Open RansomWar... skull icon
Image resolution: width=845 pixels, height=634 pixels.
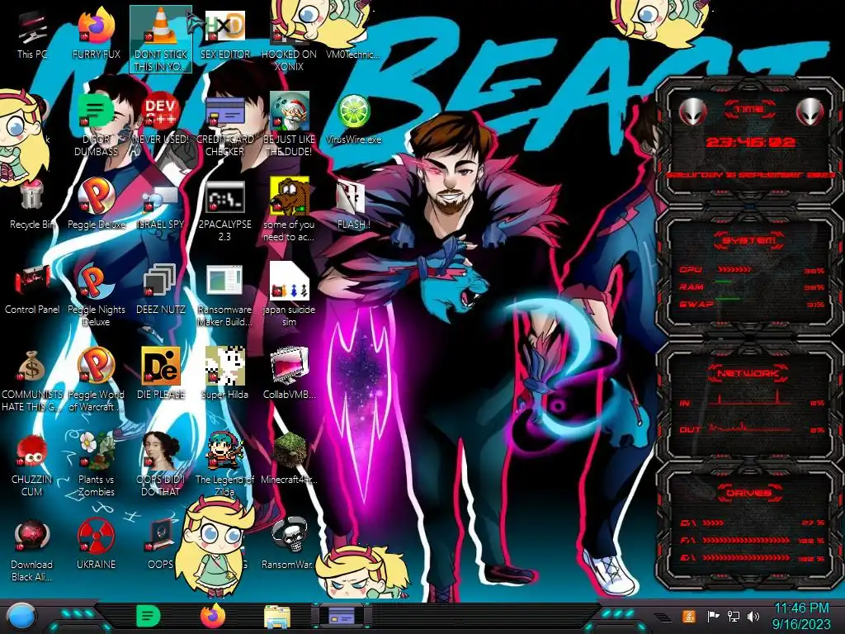[x=289, y=543]
